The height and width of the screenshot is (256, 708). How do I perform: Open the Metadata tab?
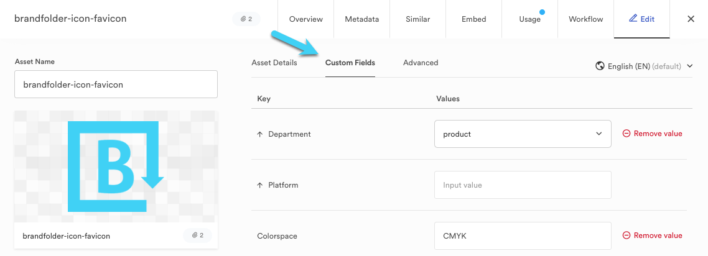(361, 19)
